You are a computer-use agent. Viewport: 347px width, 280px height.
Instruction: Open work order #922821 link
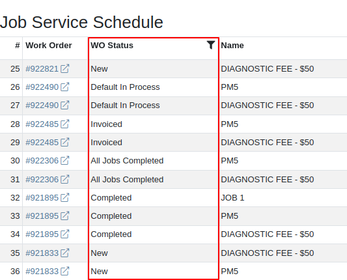42,69
